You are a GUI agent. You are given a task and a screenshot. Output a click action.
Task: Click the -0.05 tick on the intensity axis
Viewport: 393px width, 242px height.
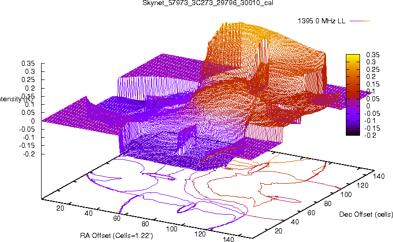pos(27,130)
